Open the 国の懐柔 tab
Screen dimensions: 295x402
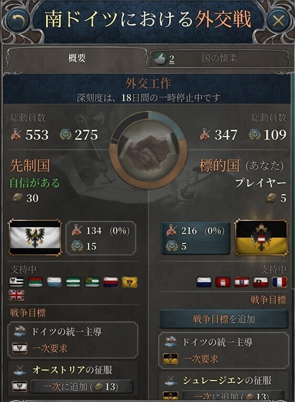pos(220,58)
